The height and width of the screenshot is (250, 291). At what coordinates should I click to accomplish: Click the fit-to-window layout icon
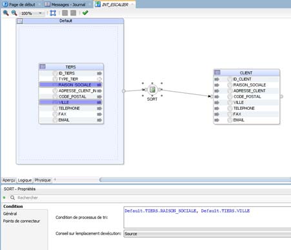53,13
